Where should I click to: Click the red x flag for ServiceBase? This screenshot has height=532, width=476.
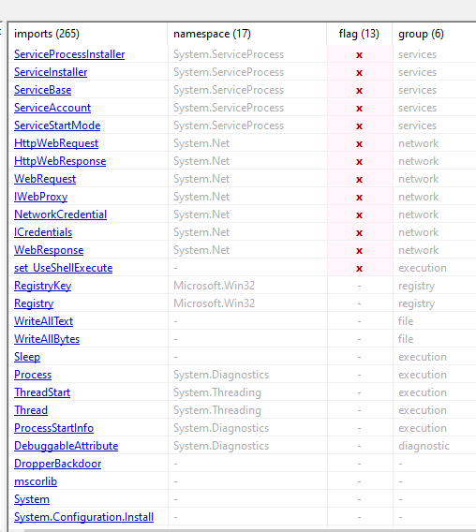click(x=359, y=90)
